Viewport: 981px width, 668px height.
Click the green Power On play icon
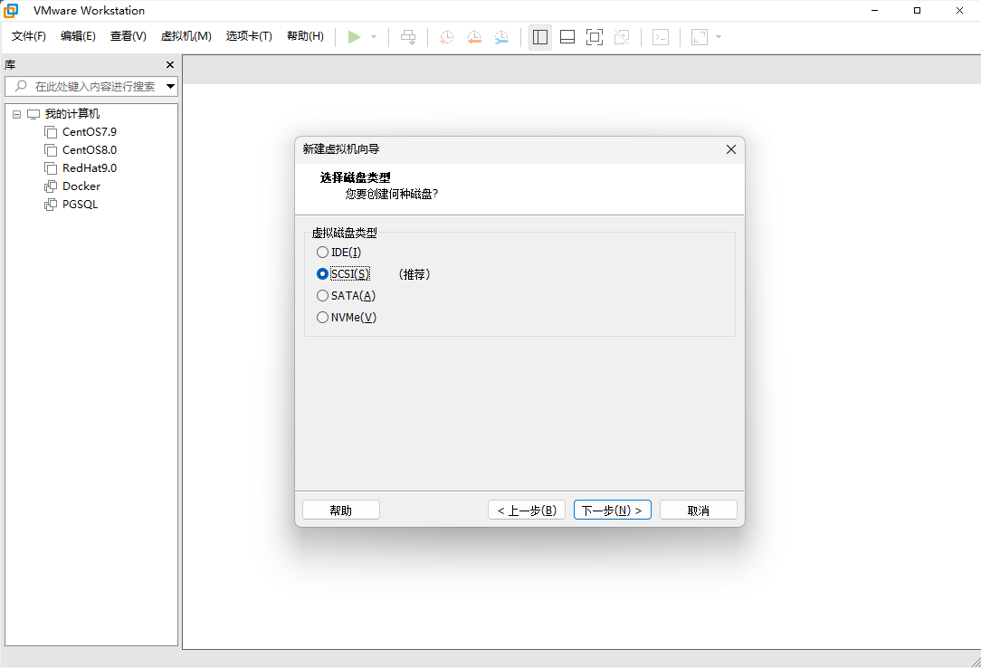[x=354, y=37]
